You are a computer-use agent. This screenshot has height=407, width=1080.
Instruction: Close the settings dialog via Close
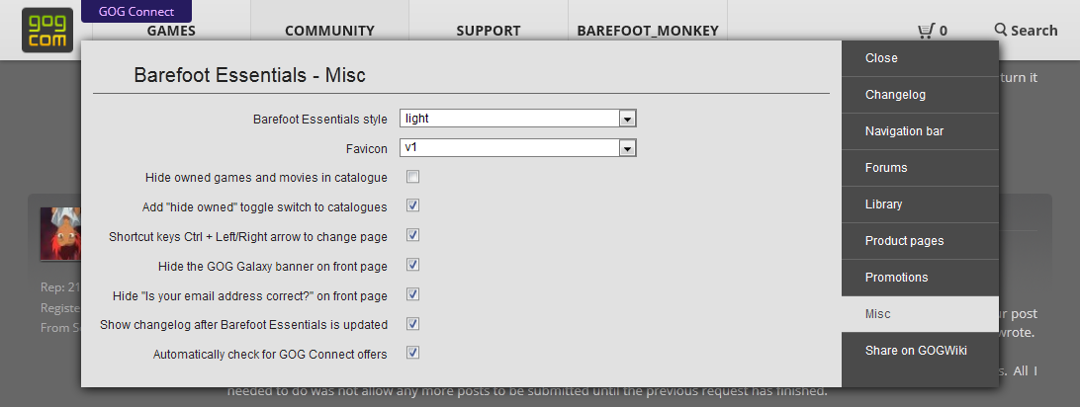[920, 58]
